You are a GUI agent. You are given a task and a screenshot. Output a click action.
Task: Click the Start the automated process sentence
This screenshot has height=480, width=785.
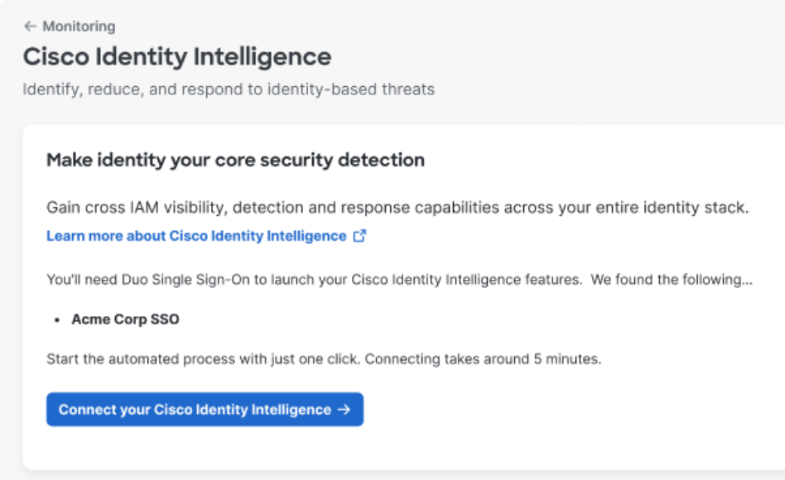pyautogui.click(x=204, y=358)
